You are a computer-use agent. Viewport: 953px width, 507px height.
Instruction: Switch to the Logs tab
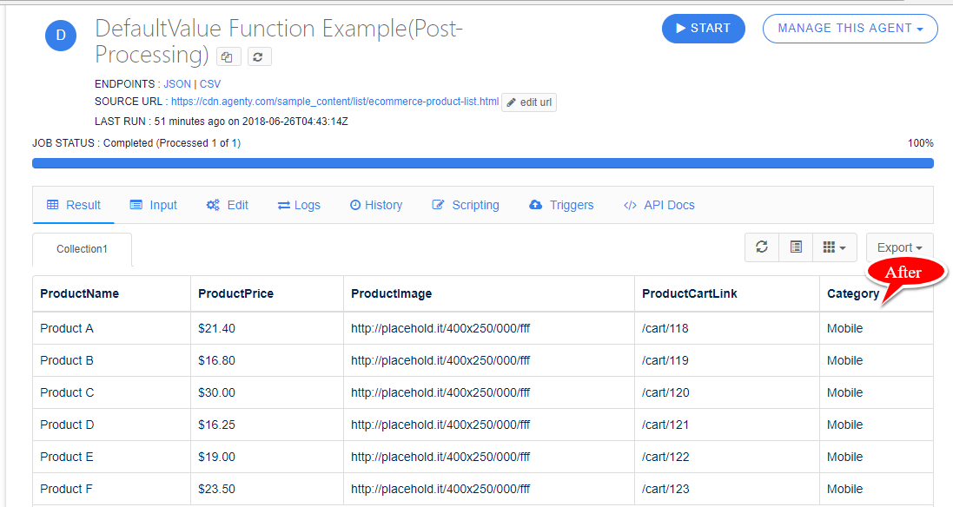(x=299, y=205)
